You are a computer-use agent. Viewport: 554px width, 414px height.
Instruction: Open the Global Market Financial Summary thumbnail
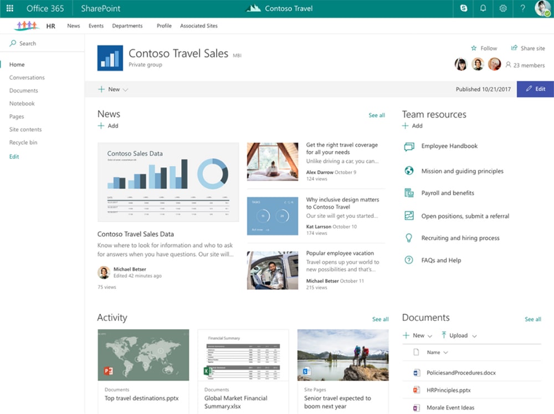click(243, 355)
